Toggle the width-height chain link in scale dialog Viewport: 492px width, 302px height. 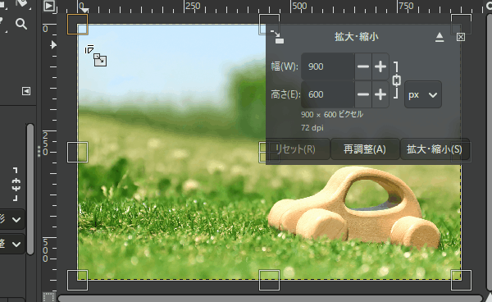(x=397, y=80)
